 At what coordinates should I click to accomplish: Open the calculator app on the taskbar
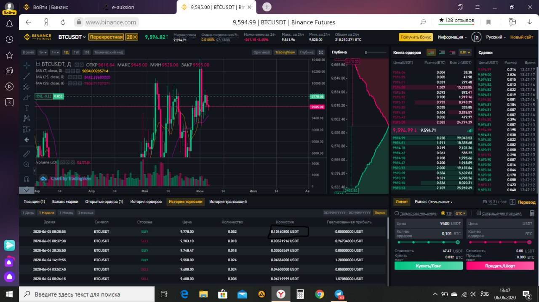click(300, 294)
